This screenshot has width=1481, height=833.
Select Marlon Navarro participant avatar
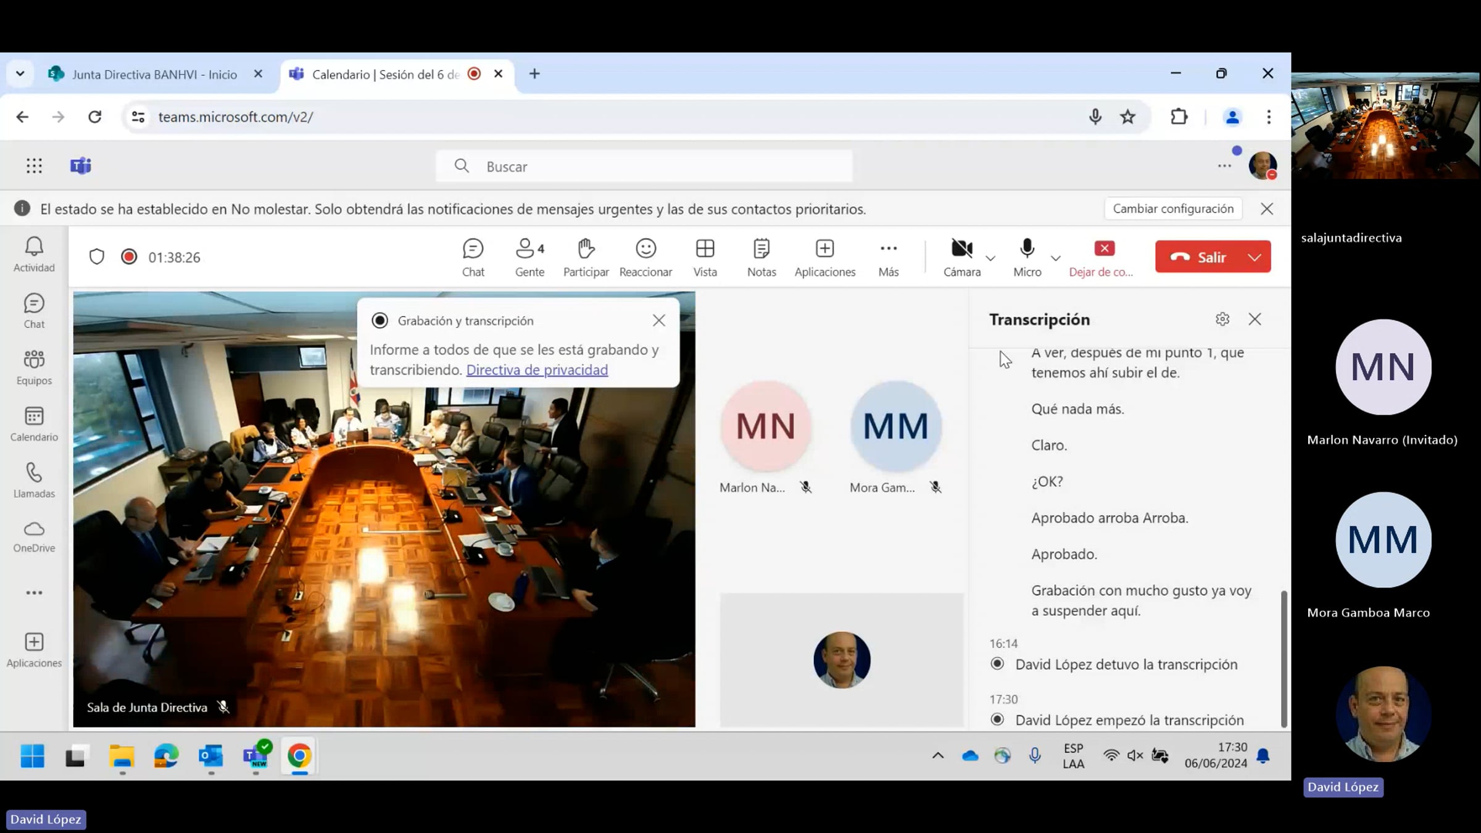[x=766, y=426]
